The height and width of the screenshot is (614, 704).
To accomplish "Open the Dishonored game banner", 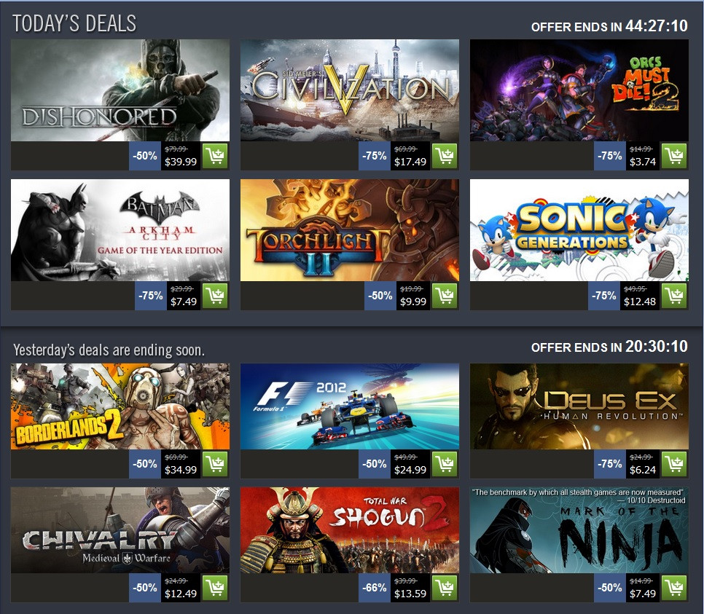I will (x=120, y=90).
